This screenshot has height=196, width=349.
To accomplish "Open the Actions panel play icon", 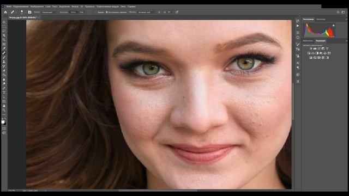I will (x=298, y=26).
